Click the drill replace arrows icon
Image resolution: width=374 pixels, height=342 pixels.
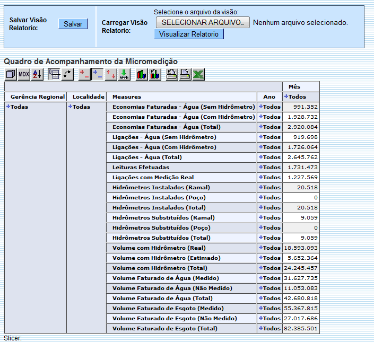(x=111, y=74)
